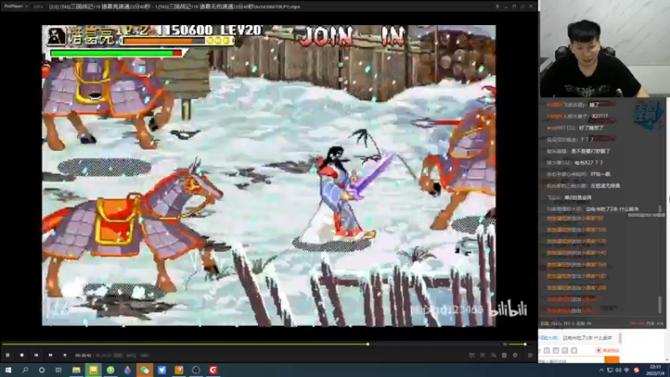
Task: Open the PotPlayer main menu dropdown
Action: (16, 7)
